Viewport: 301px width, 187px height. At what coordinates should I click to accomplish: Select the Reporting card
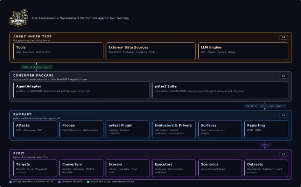pos(266,129)
